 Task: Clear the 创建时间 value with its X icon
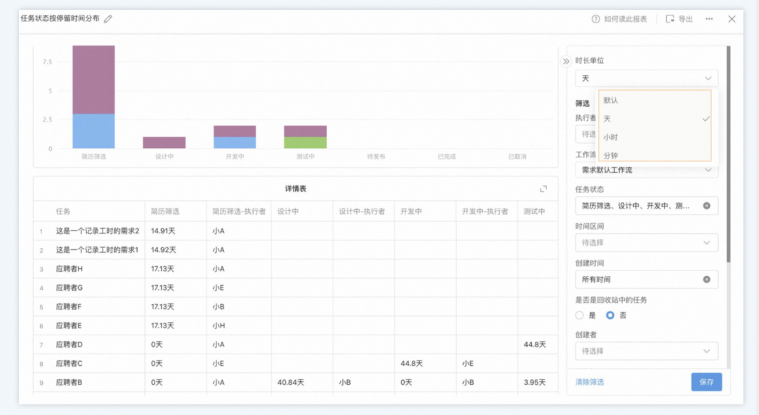706,279
